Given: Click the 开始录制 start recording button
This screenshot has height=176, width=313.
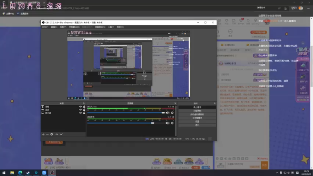Looking at the screenshot, I should [197, 111].
